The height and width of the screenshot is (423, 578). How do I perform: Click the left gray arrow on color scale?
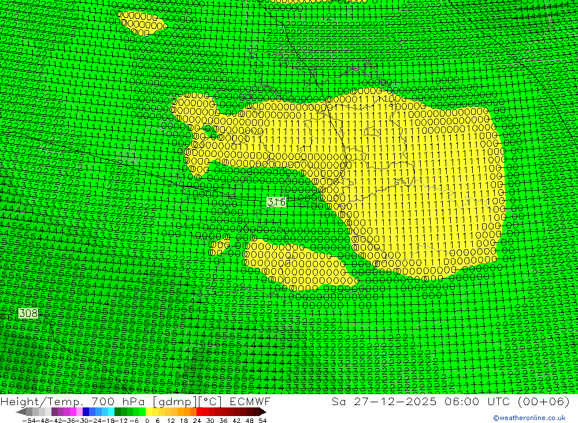click(x=21, y=411)
